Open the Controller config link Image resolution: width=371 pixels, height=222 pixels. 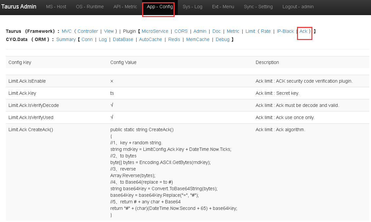point(87,31)
